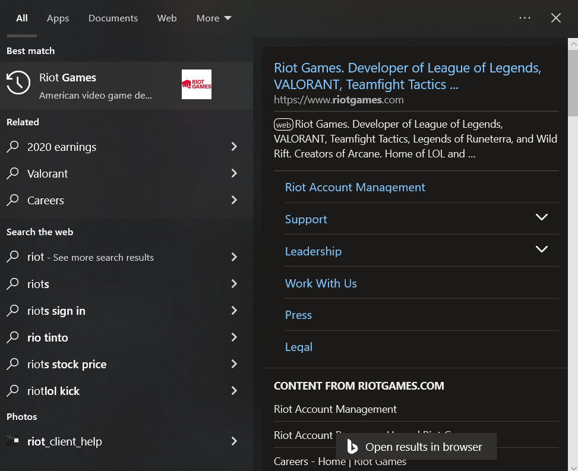The height and width of the screenshot is (471, 578).
Task: Open the Riot Games history clock icon
Action: [x=18, y=83]
